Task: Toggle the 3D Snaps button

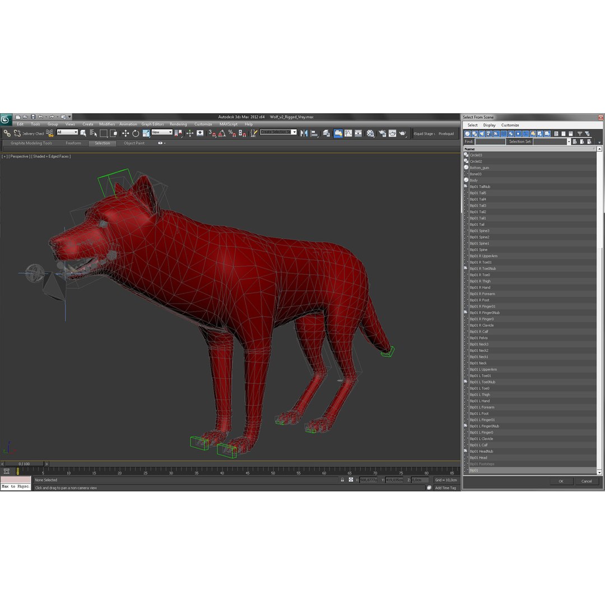Action: 212,133
